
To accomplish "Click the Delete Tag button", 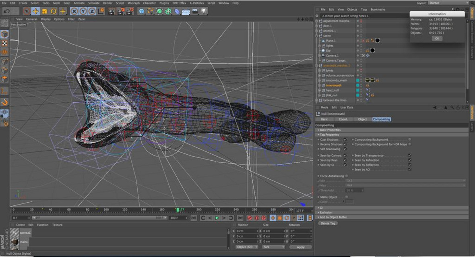I will (328, 223).
